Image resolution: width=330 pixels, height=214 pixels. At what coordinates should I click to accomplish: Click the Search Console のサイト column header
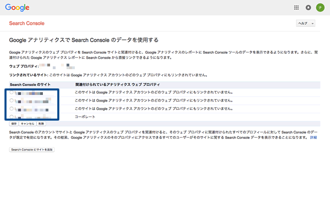[30, 85]
